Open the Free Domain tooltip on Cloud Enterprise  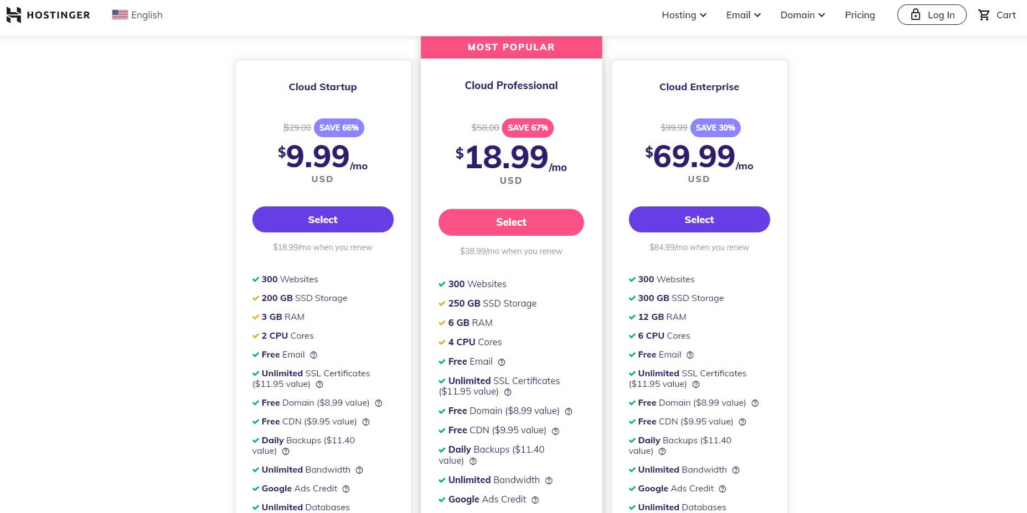(755, 403)
